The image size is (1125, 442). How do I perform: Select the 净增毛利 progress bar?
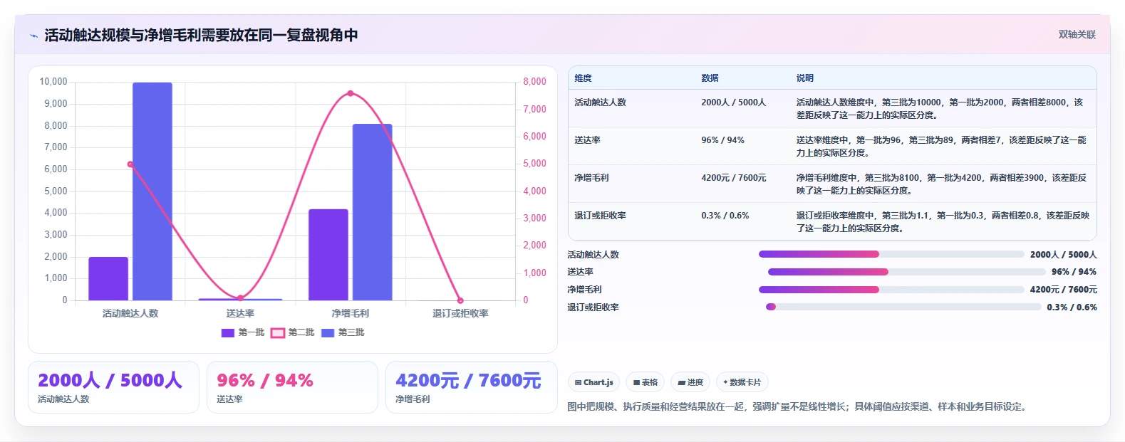pos(891,290)
